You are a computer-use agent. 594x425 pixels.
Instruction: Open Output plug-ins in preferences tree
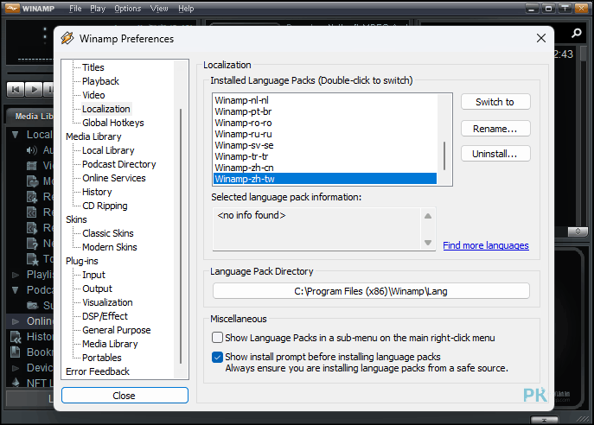98,289
